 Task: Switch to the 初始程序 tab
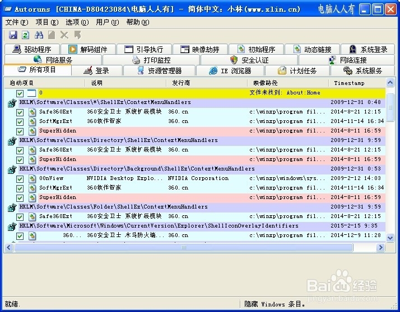(x=257, y=49)
